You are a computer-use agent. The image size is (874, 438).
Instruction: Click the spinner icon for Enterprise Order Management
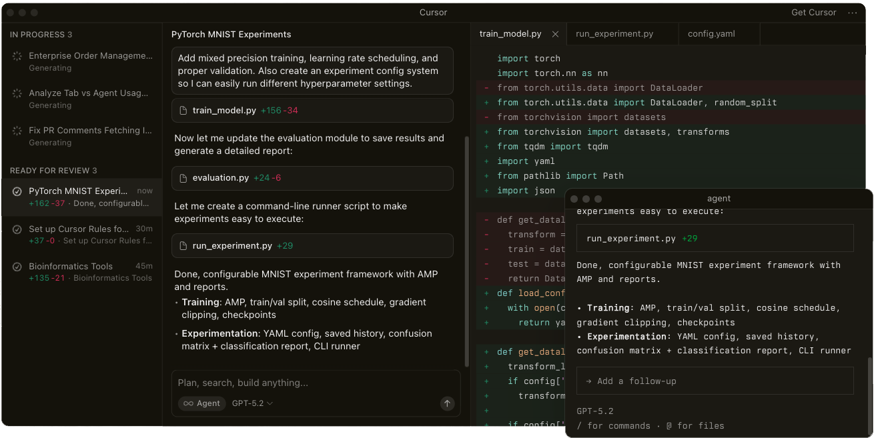click(17, 57)
